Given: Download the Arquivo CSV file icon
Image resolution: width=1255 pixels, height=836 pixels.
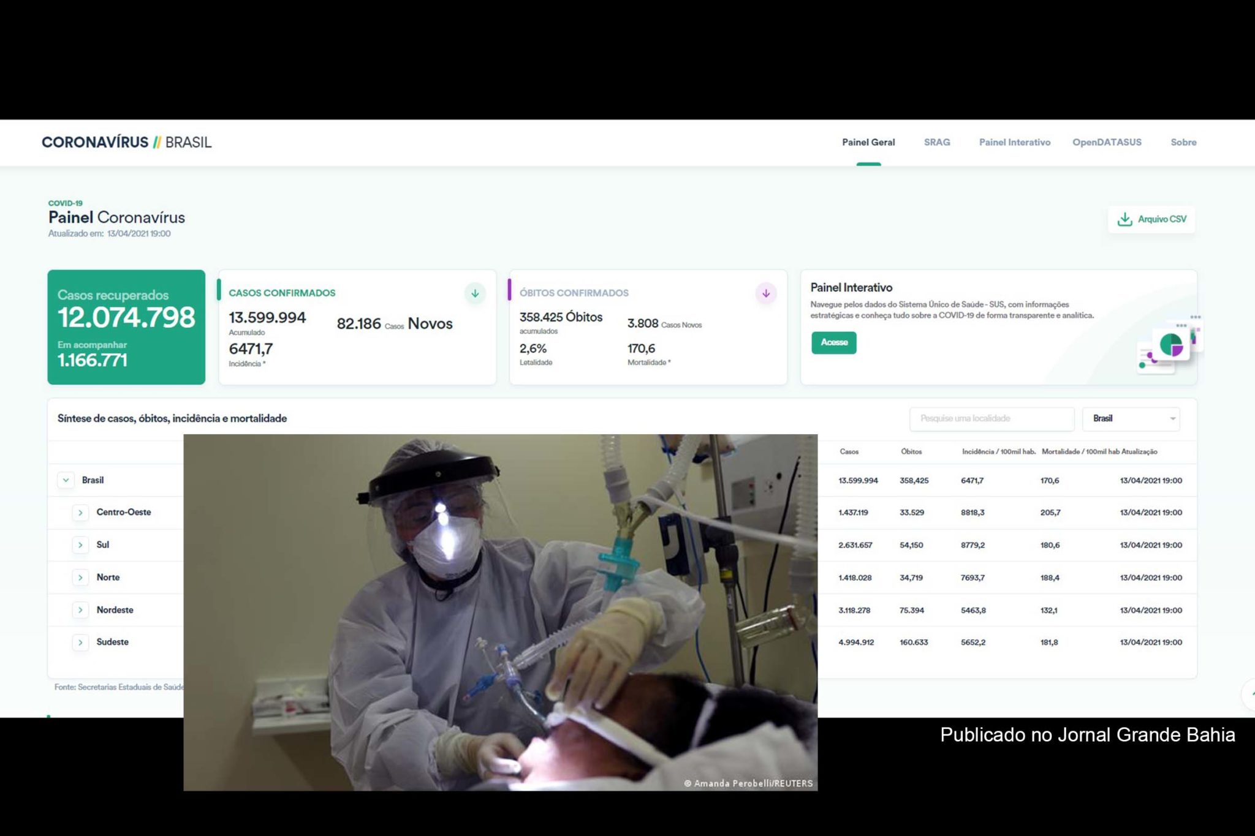Looking at the screenshot, I should [1124, 219].
